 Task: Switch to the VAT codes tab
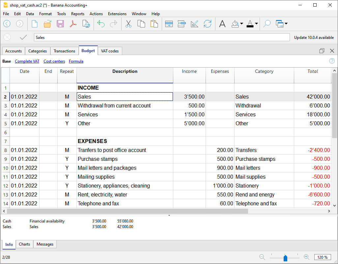click(110, 51)
